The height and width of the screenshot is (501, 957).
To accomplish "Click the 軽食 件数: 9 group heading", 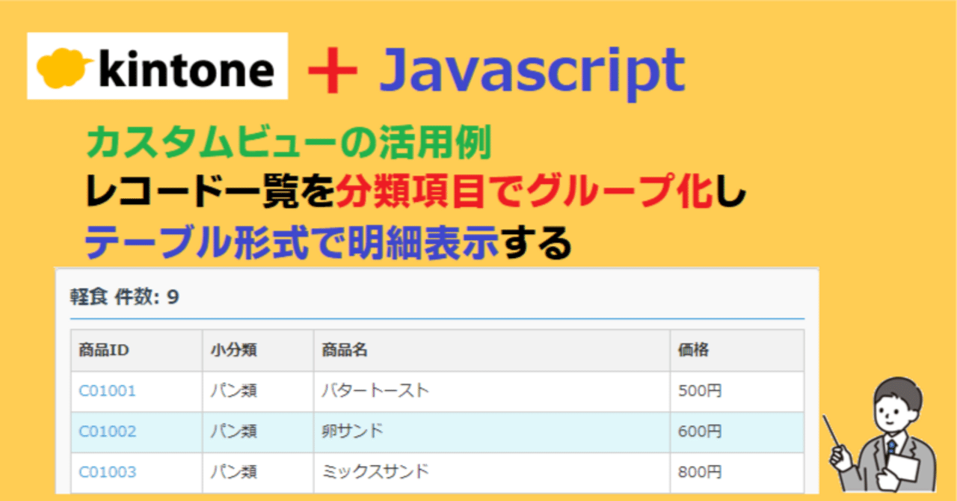I will (x=125, y=298).
